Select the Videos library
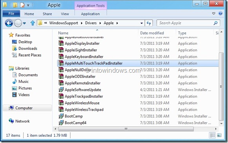The image size is (228, 143). 24,95
